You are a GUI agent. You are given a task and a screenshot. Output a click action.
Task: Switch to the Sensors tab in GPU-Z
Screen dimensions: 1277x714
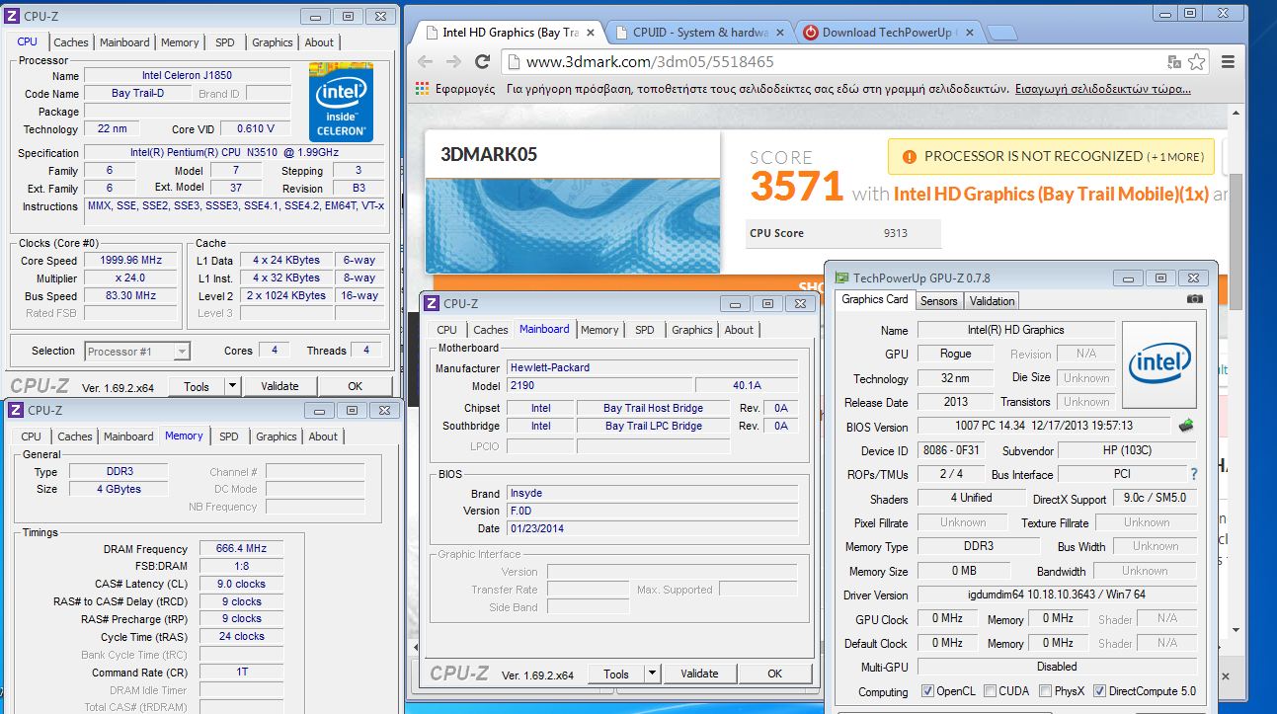tap(938, 300)
